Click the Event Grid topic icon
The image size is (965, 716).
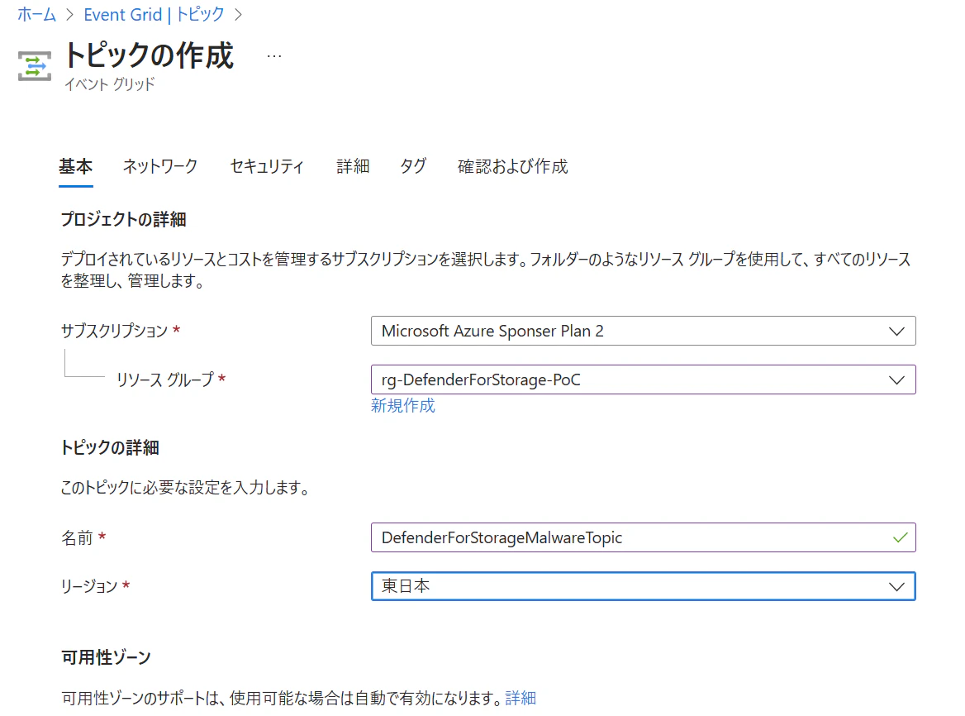[x=35, y=66]
